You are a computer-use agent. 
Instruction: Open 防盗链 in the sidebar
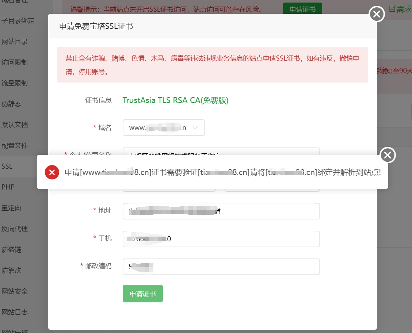click(x=11, y=249)
